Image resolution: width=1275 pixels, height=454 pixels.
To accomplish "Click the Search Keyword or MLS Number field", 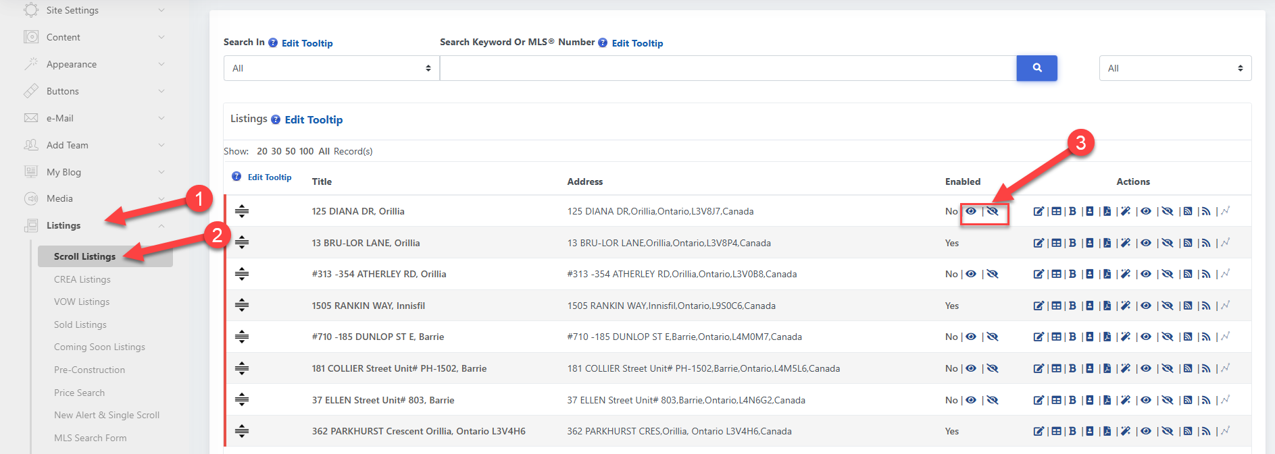I will [x=728, y=68].
